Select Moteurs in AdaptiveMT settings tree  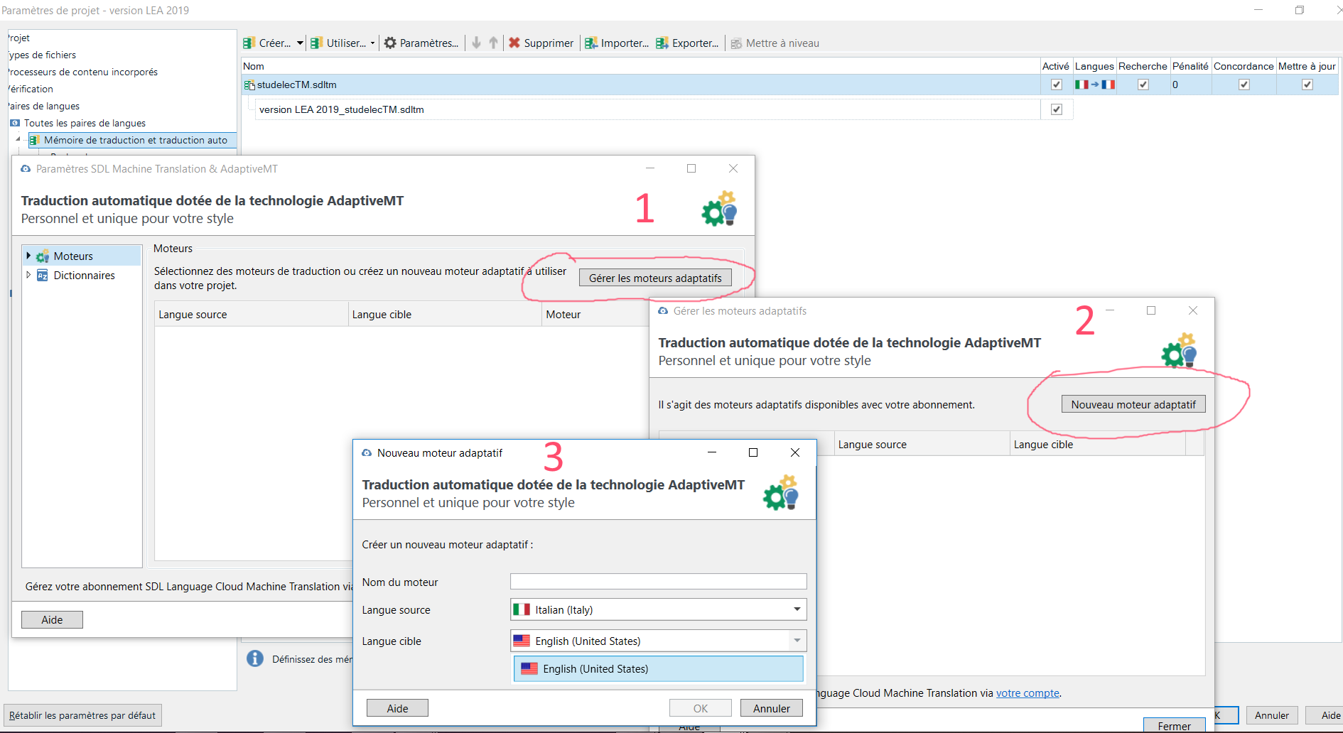click(x=73, y=256)
